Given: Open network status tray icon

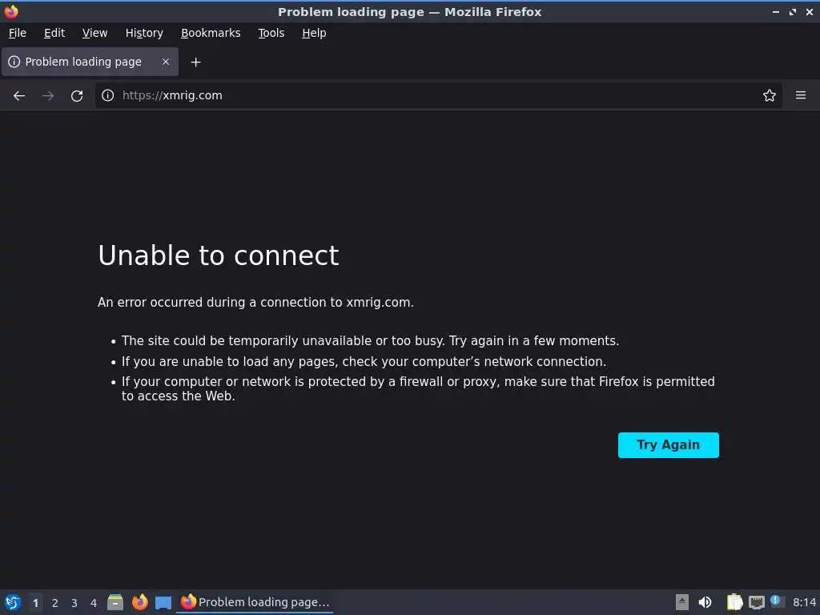Looking at the screenshot, I should (756, 602).
